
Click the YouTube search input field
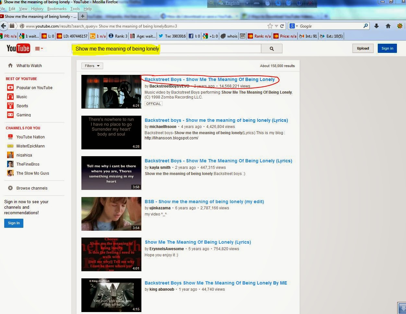point(166,49)
